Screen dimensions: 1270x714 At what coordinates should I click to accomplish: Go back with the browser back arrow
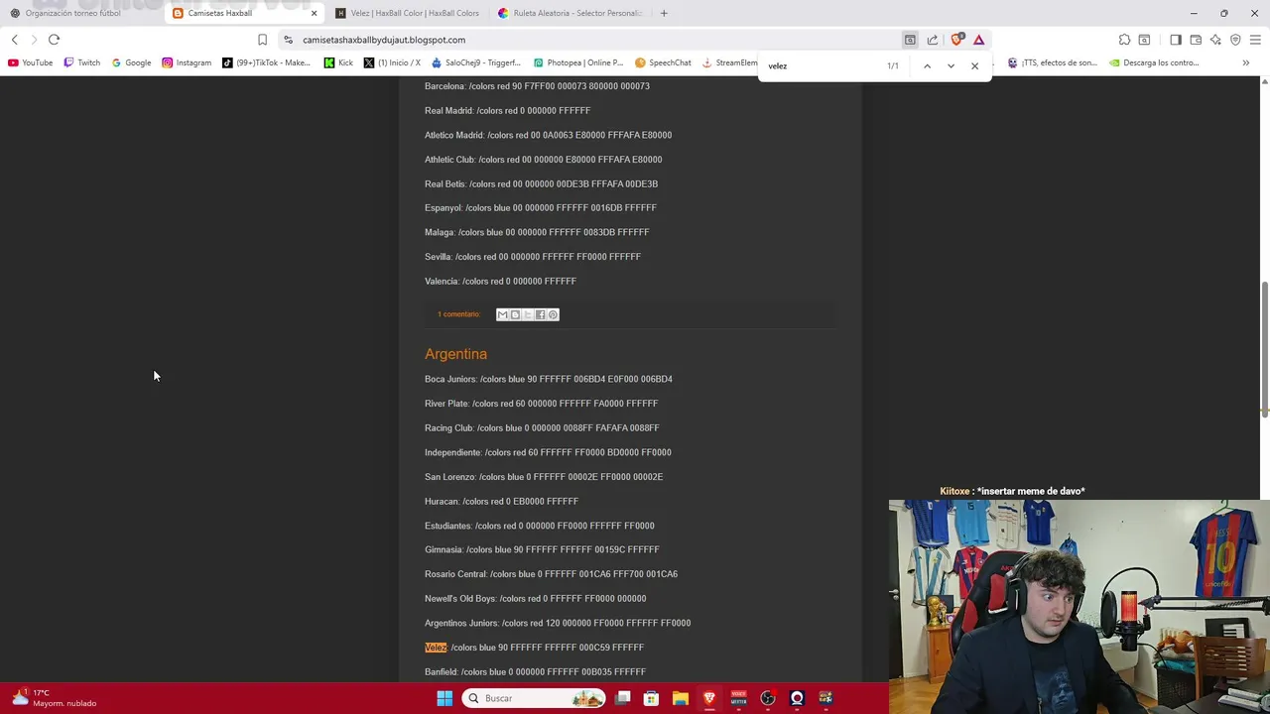click(x=15, y=40)
